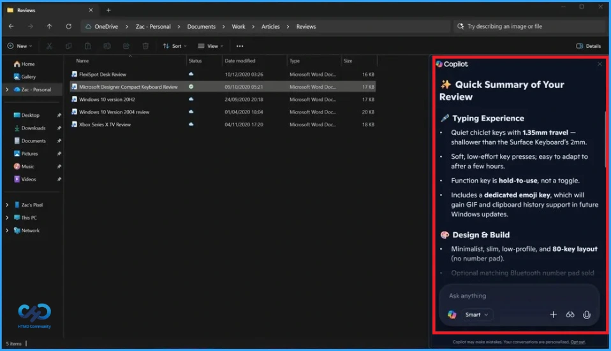The height and width of the screenshot is (351, 611).
Task: Expand the Zac - Personal tree node
Action: (7, 90)
